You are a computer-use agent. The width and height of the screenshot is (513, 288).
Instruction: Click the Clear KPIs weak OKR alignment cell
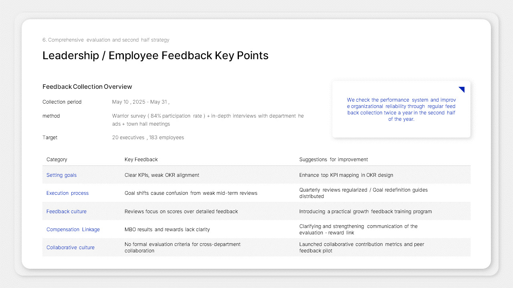pyautogui.click(x=162, y=175)
